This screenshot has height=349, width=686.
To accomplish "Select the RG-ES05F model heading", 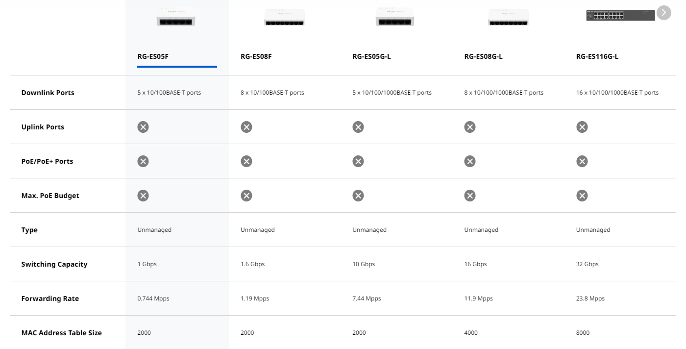I will (153, 56).
